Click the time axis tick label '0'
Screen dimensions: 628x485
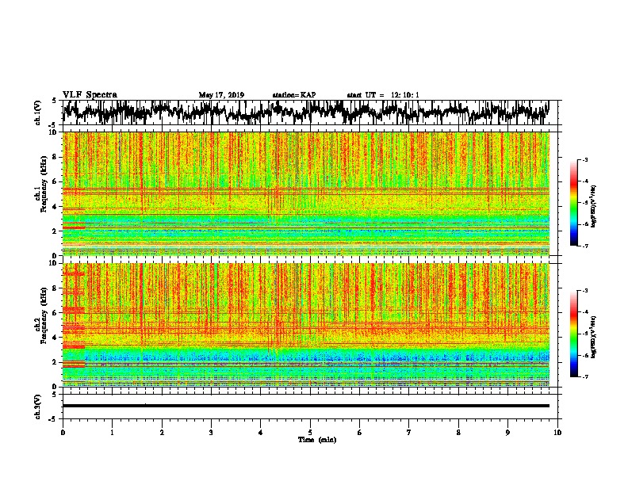[x=63, y=433]
